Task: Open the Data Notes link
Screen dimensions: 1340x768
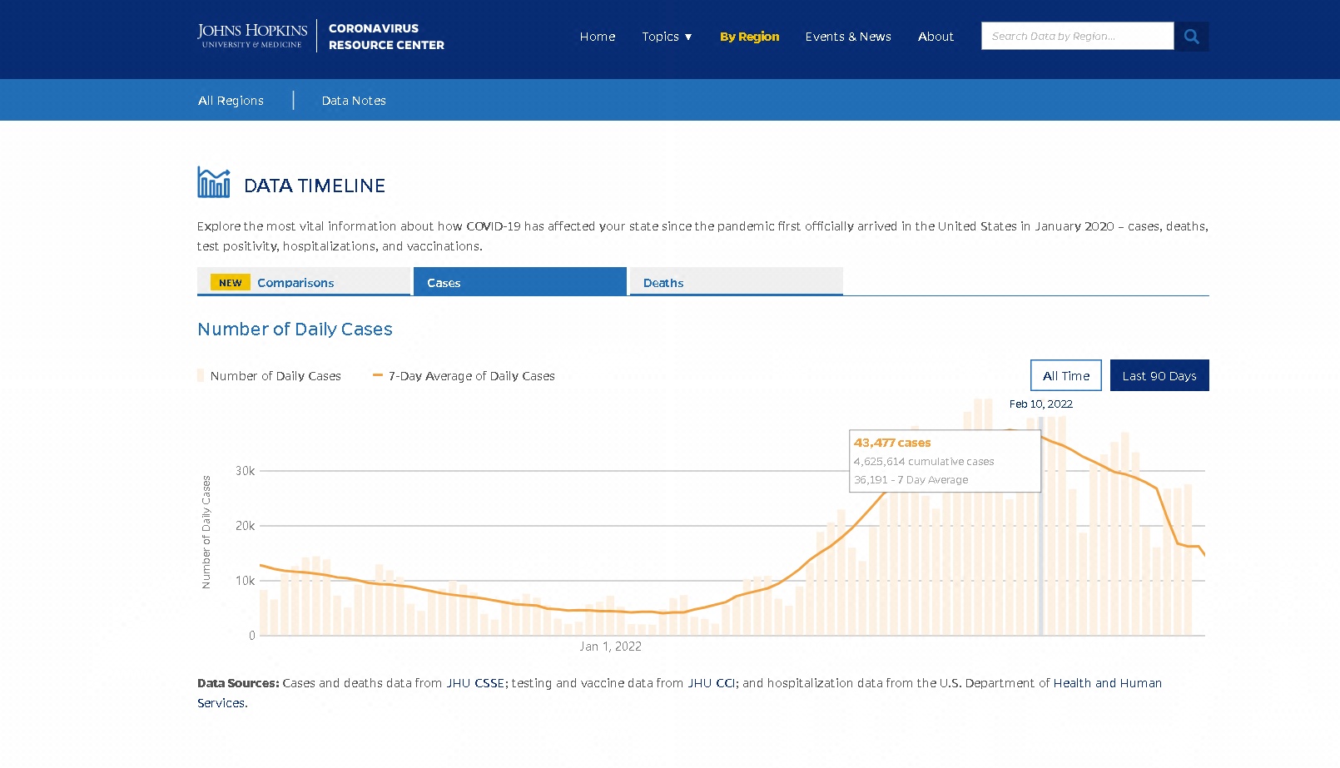Action: pyautogui.click(x=354, y=101)
